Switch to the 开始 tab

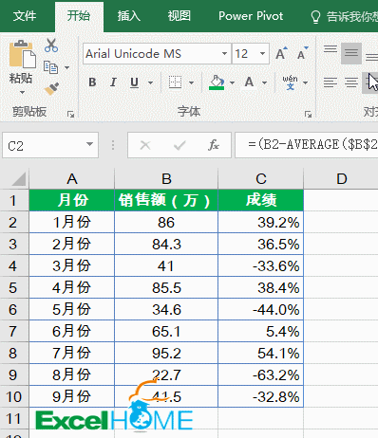click(x=79, y=16)
